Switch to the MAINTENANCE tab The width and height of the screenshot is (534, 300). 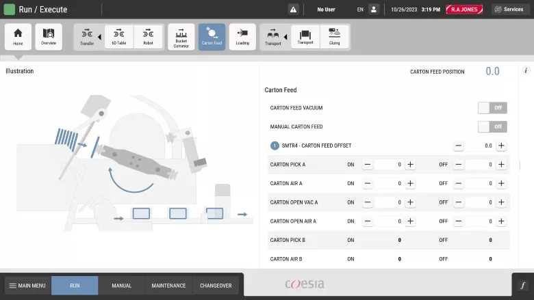(168, 286)
